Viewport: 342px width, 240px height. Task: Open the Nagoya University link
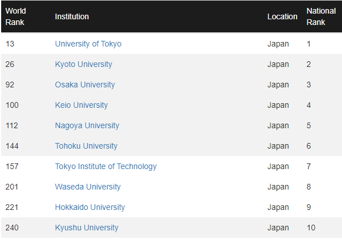coord(87,125)
